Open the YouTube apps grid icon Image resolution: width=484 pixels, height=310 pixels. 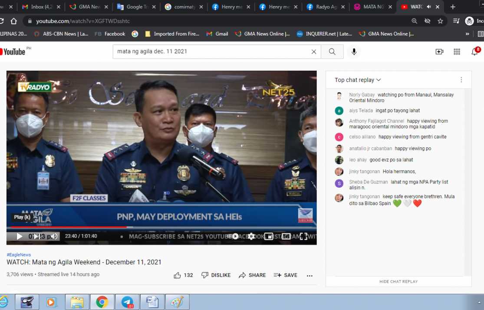point(457,52)
